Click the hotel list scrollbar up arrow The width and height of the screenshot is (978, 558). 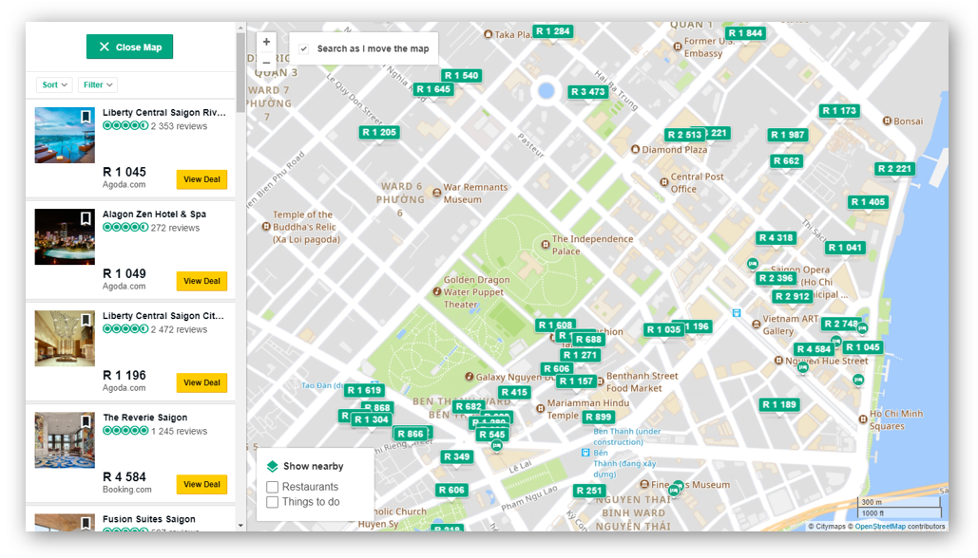pos(240,28)
